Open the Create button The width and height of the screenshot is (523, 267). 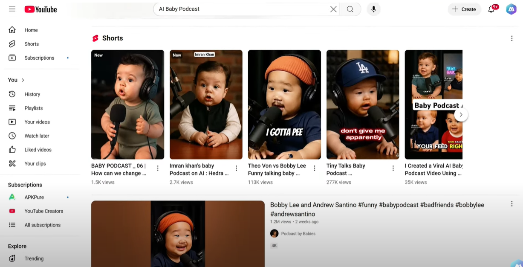point(464,9)
